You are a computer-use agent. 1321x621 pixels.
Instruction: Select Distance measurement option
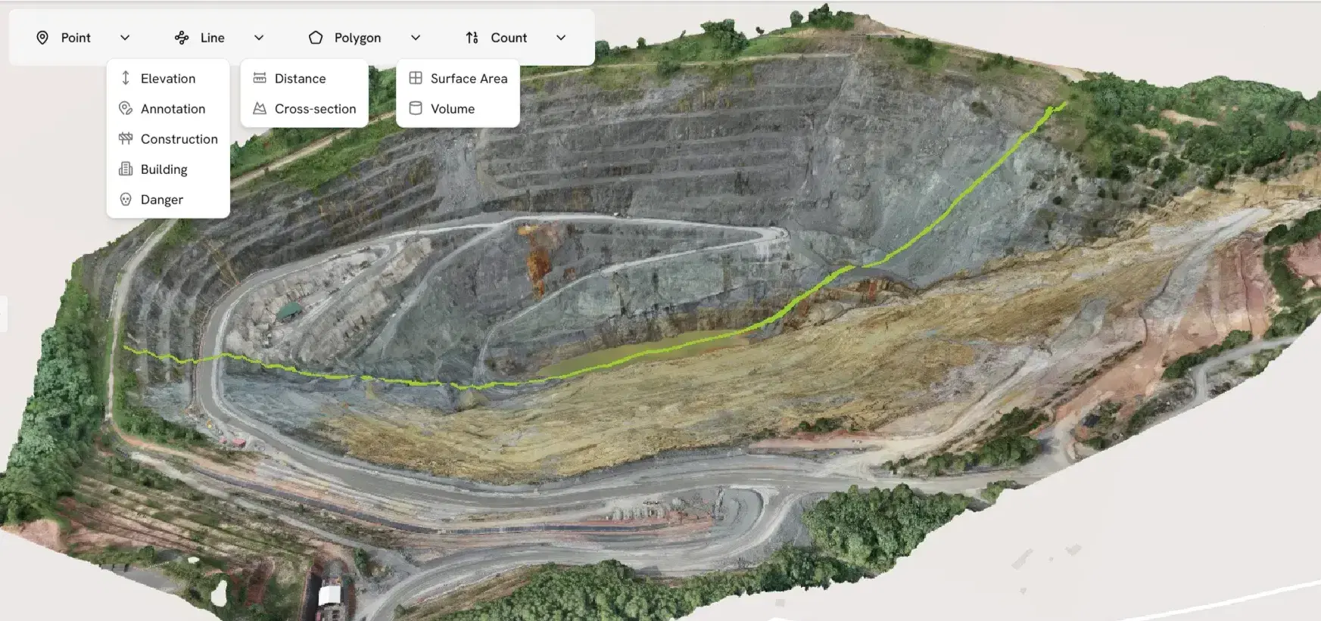click(304, 79)
